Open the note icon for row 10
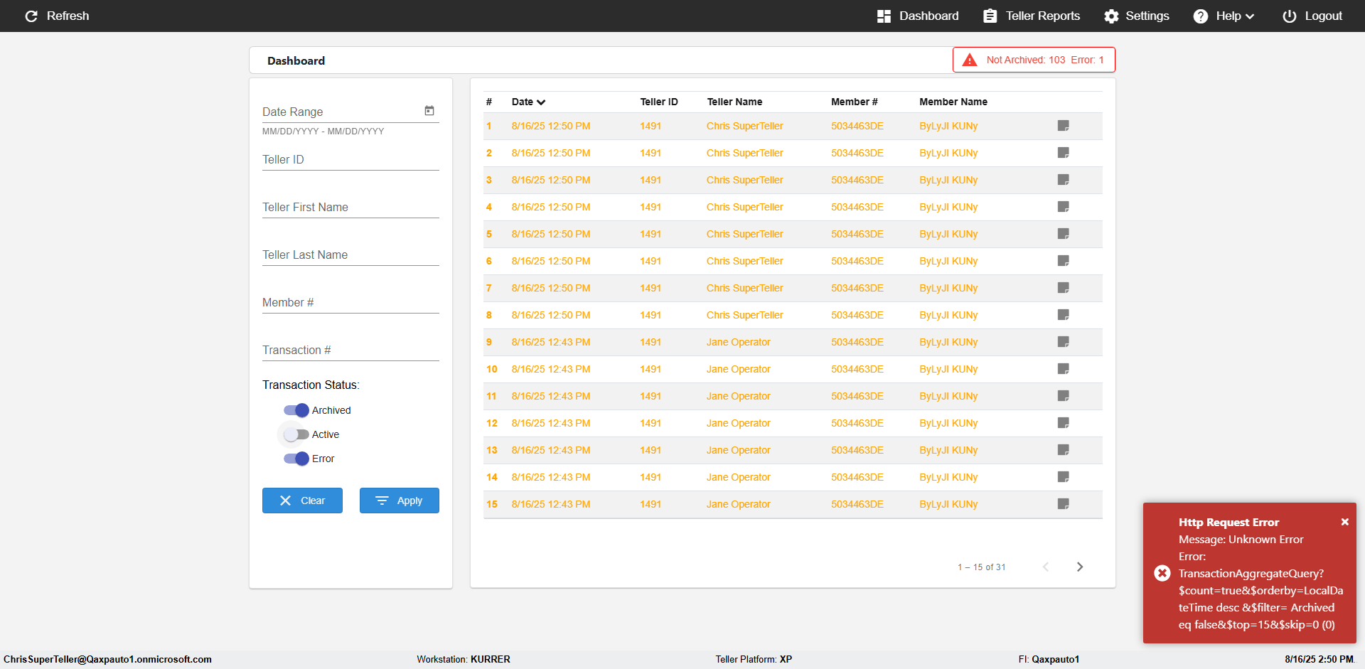Viewport: 1365px width, 669px height. coord(1064,369)
